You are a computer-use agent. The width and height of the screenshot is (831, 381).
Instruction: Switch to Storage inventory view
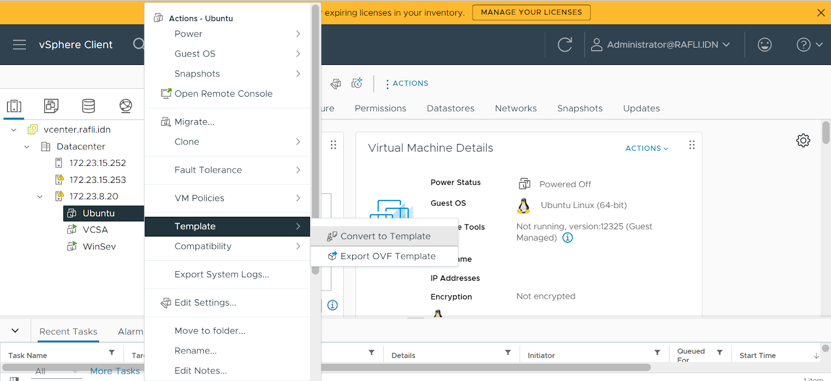click(88, 106)
